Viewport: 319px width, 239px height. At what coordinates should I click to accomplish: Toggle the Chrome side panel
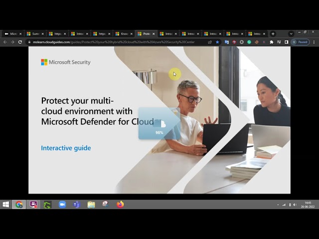click(286, 42)
